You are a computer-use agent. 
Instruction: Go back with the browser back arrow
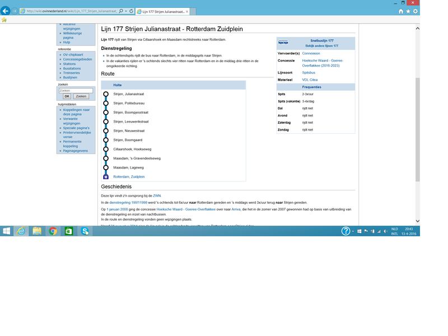[x=6, y=11]
